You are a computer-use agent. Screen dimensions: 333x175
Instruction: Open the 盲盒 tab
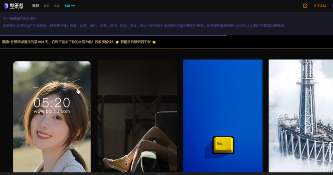tap(57, 6)
